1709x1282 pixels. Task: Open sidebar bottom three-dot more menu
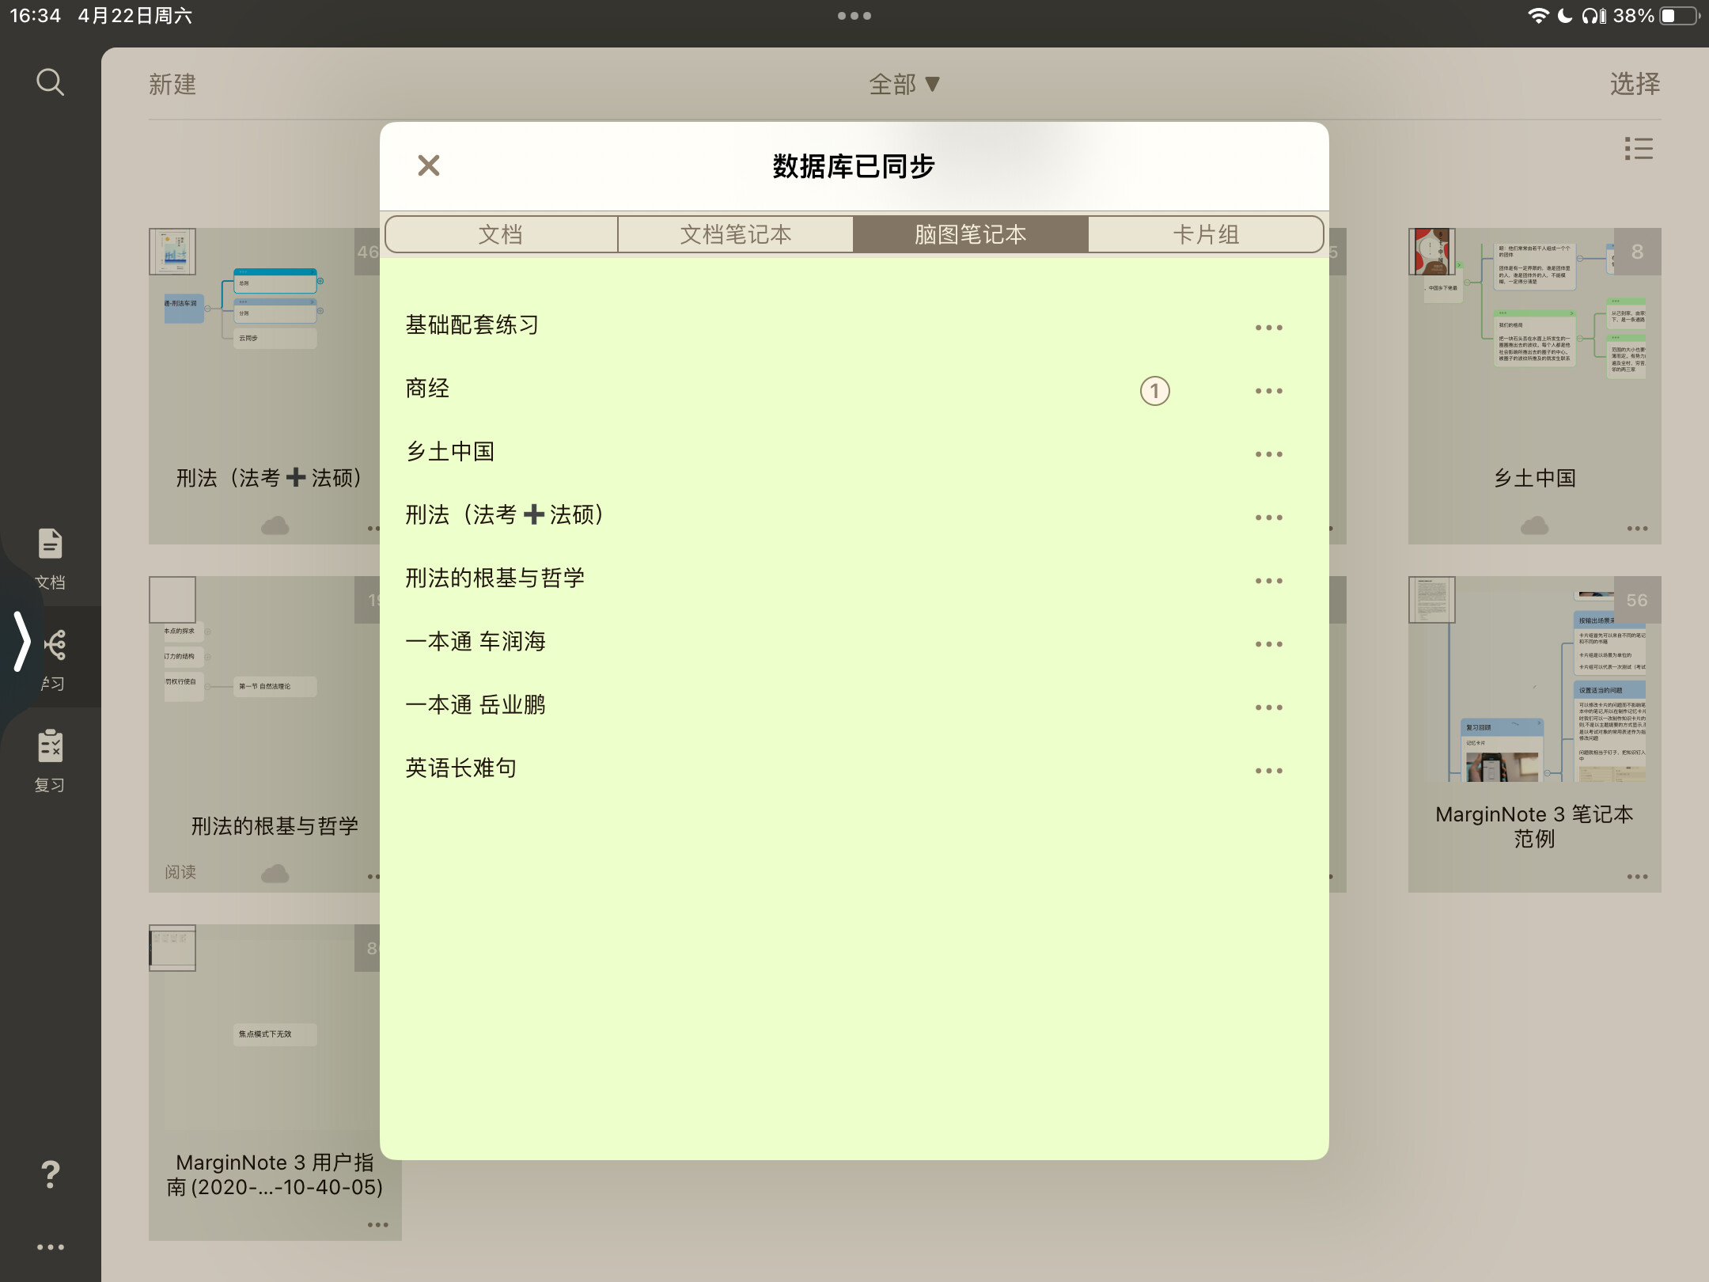[50, 1247]
